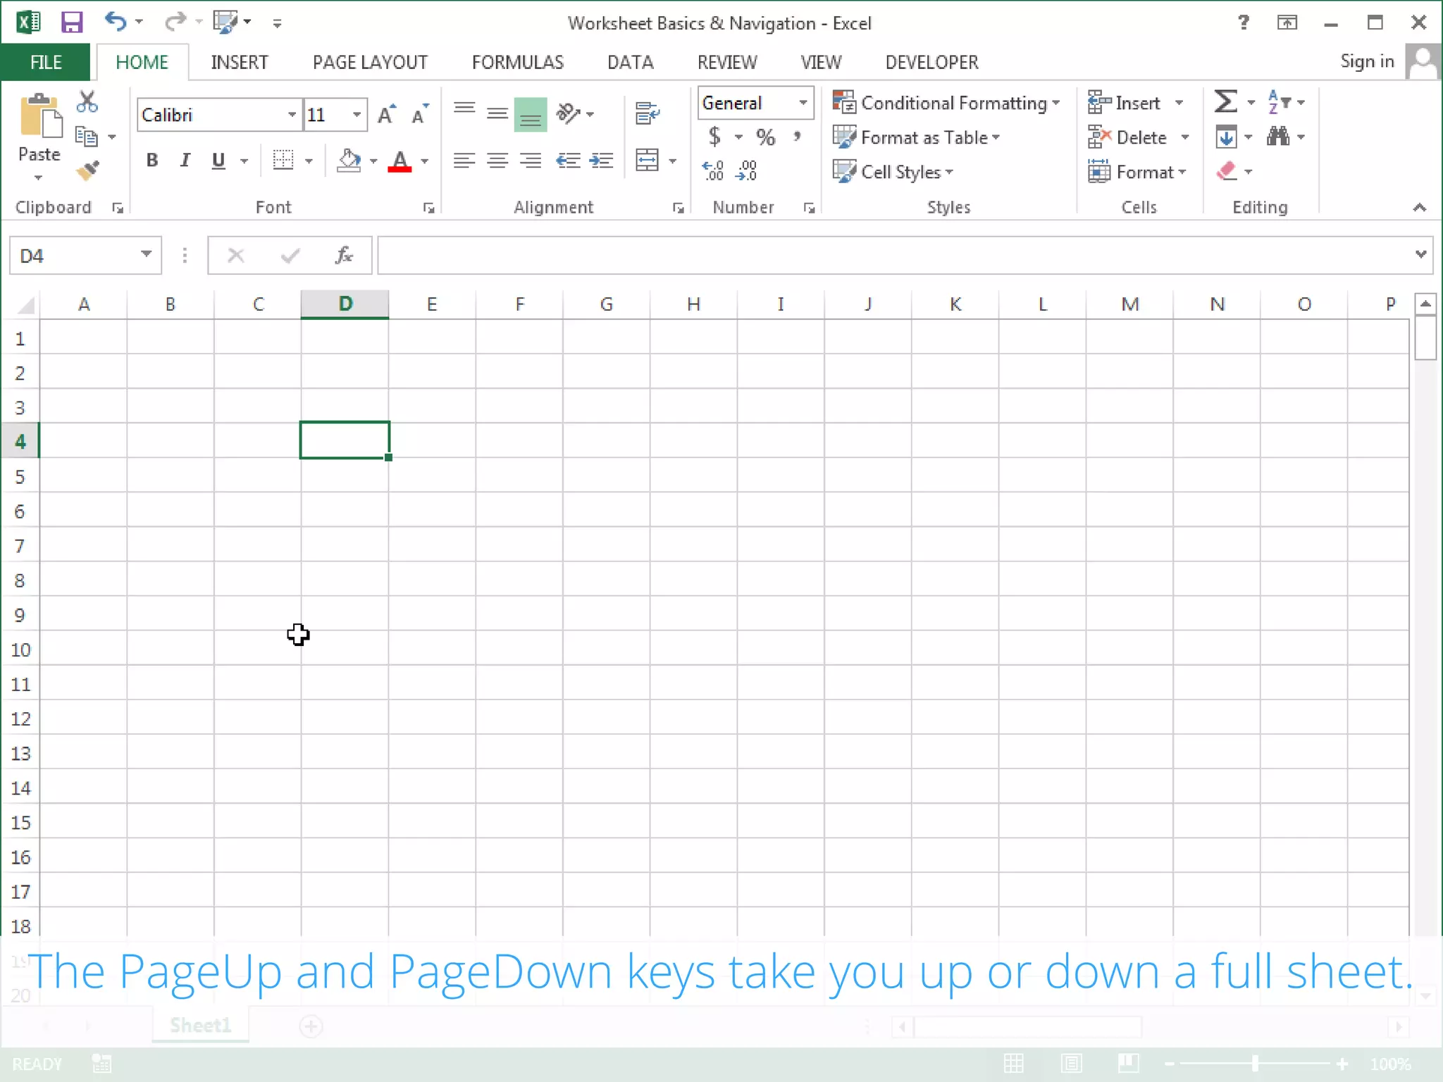Image resolution: width=1443 pixels, height=1082 pixels.
Task: Open the General number format dropdown
Action: coord(803,103)
